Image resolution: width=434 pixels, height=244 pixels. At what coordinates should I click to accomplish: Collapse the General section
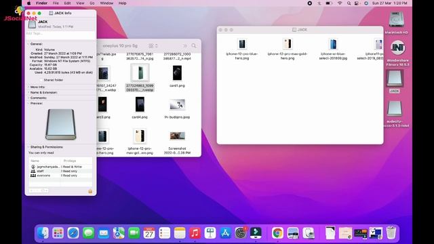[28, 44]
